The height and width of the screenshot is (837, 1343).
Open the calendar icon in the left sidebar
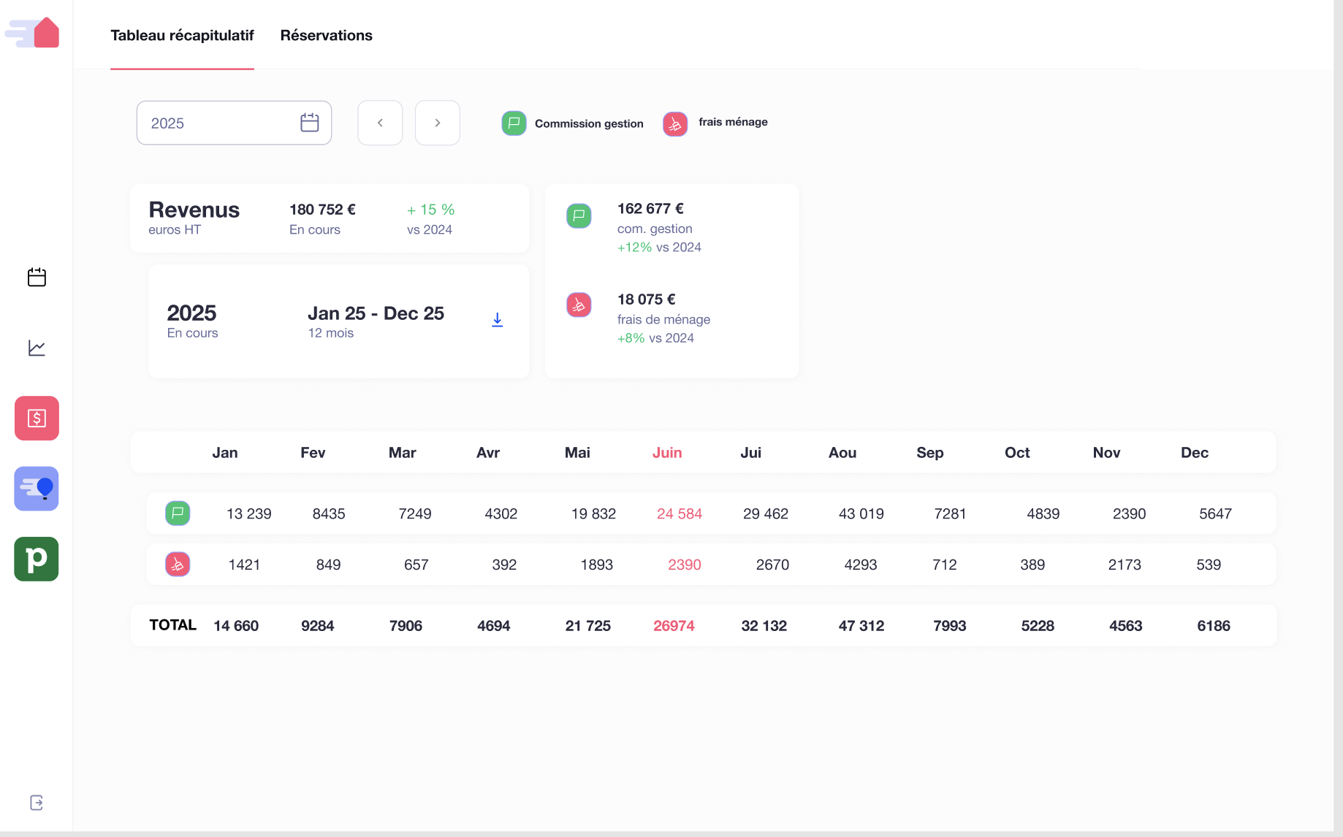pyautogui.click(x=37, y=278)
